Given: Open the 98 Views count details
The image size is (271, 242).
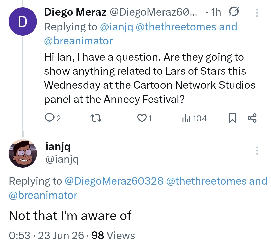Looking at the screenshot, I should [113, 235].
